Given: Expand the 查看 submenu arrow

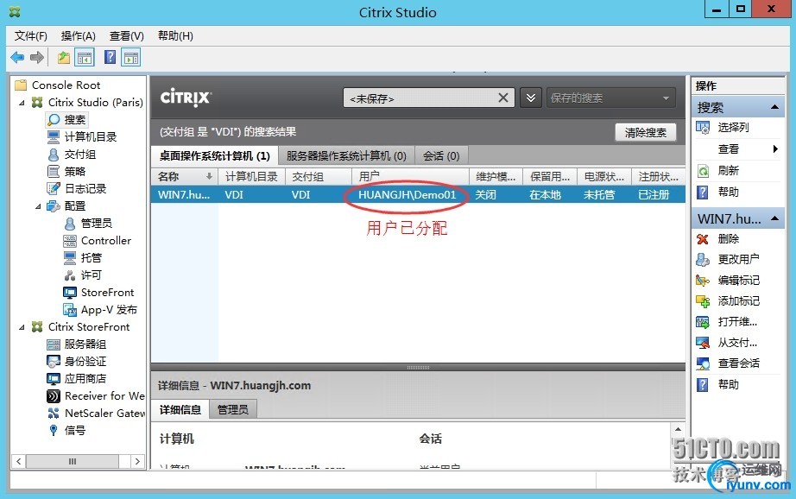Looking at the screenshot, I should [775, 148].
